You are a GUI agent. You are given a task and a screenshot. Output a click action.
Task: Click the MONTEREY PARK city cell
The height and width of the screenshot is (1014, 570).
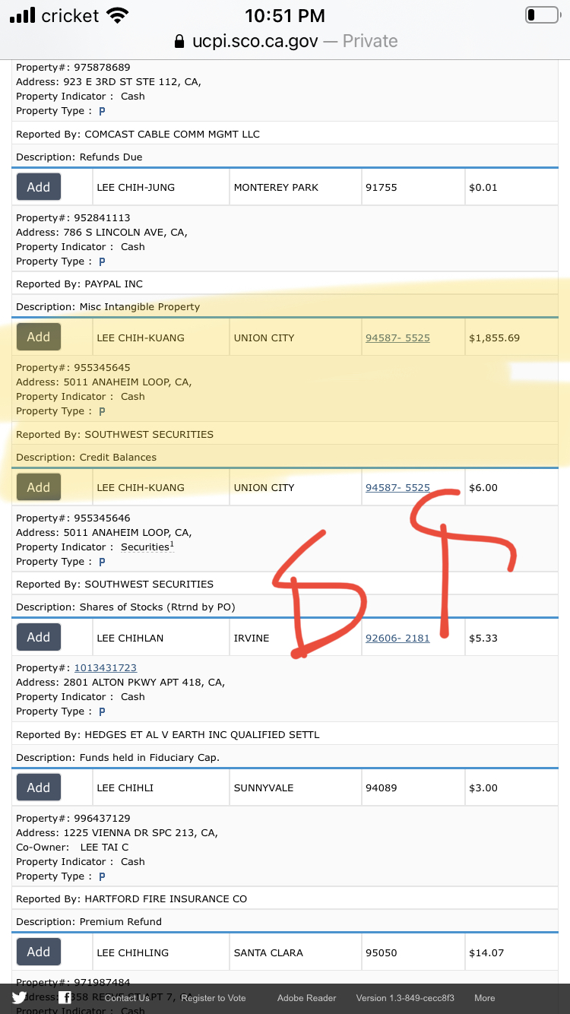point(296,187)
